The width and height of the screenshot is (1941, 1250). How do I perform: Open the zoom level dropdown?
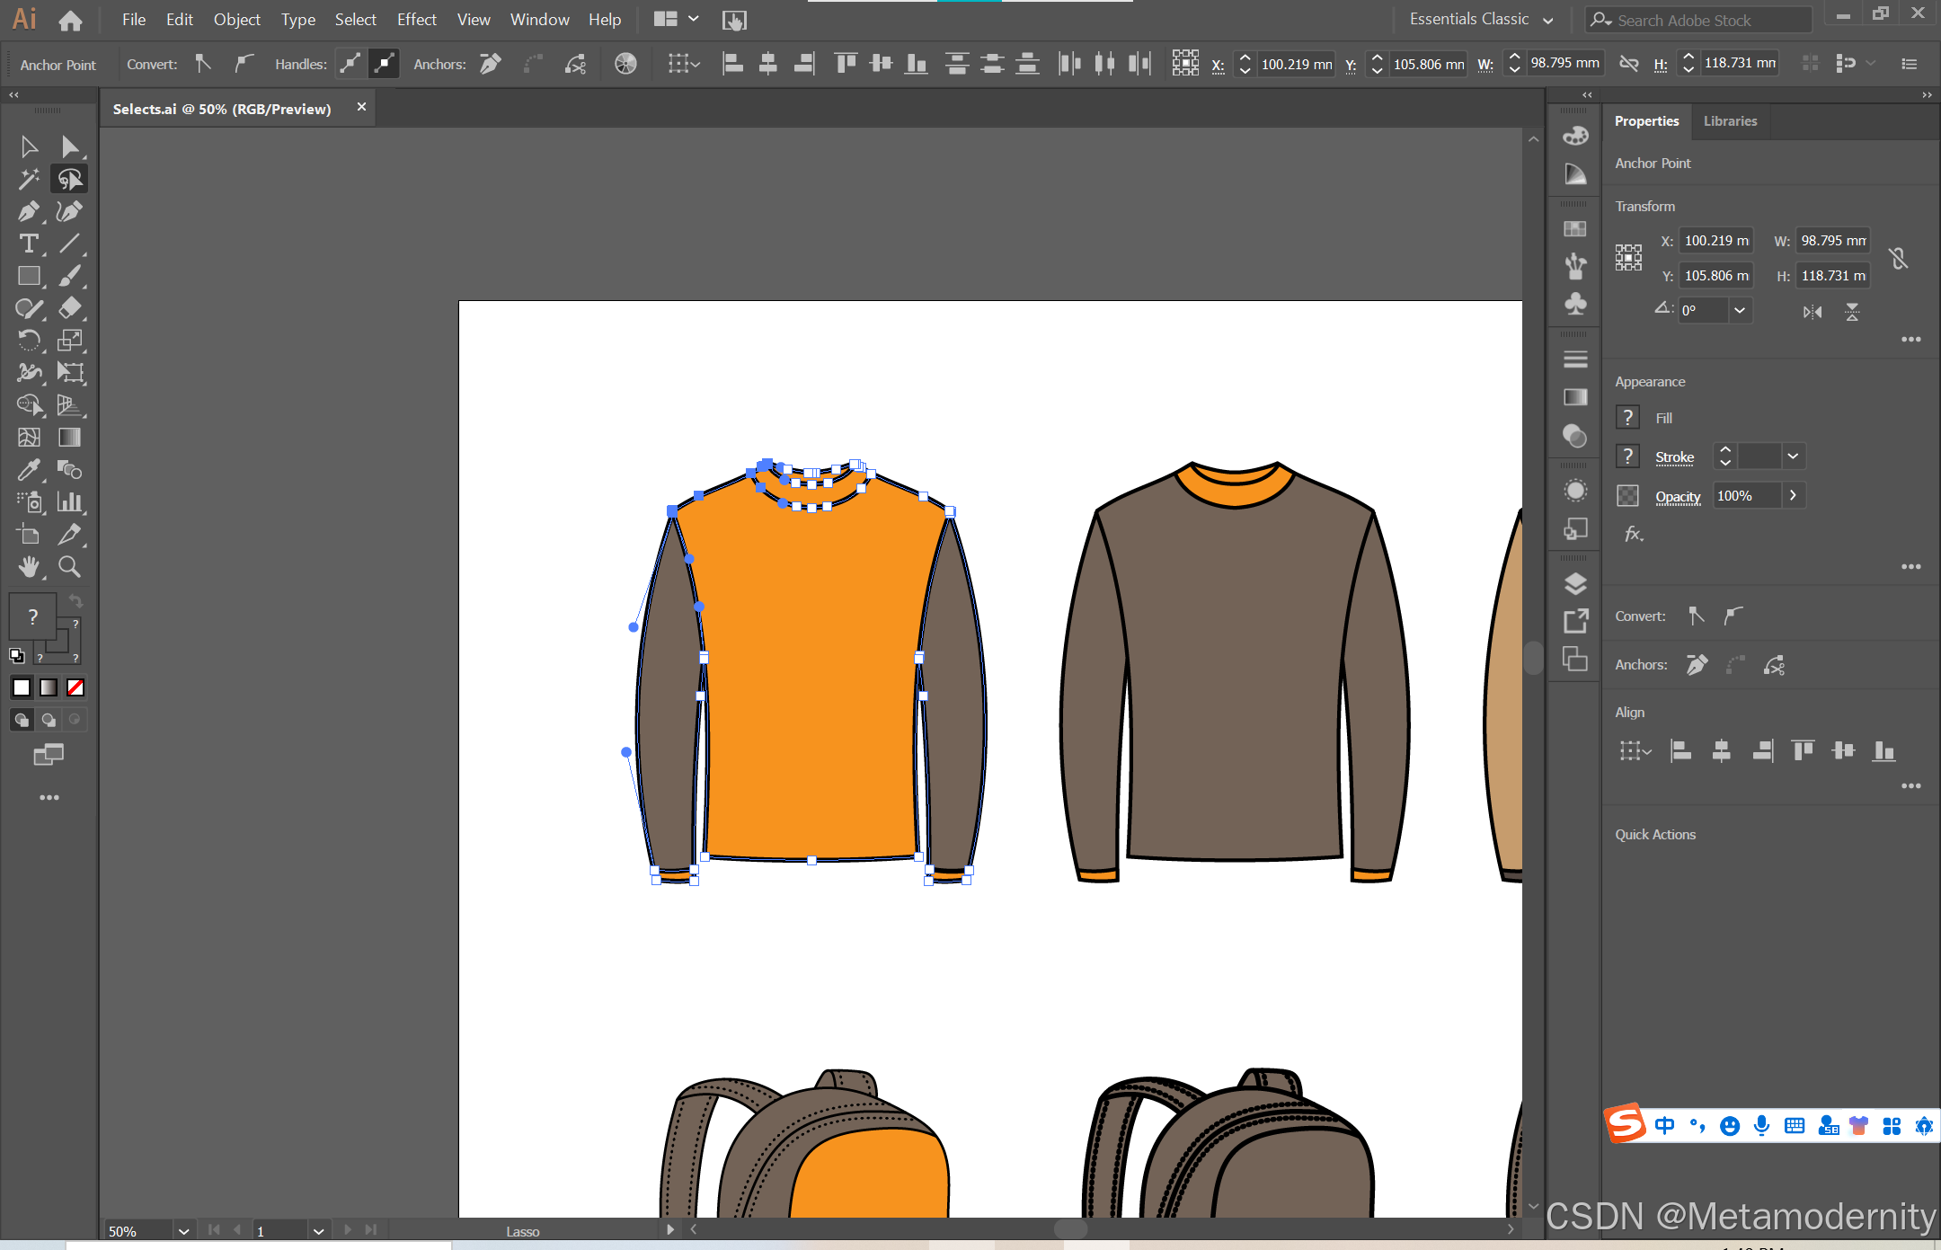[x=183, y=1231]
